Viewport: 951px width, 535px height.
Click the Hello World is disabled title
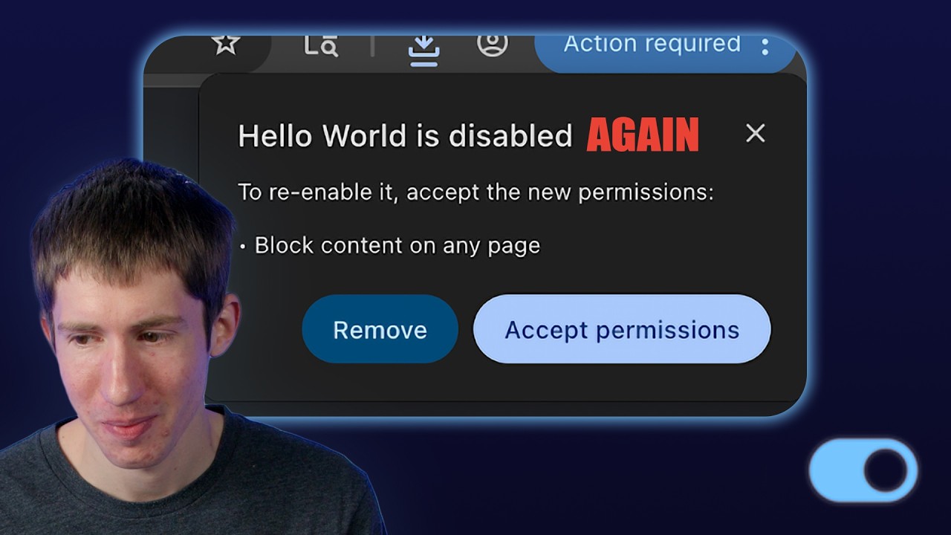(x=405, y=136)
